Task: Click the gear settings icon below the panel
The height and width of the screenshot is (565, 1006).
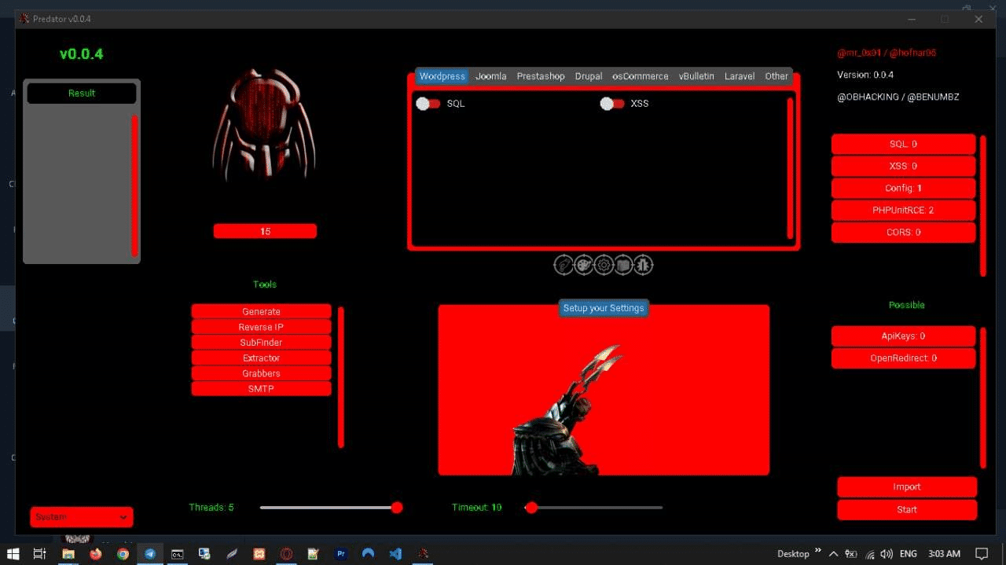Action: tap(604, 265)
